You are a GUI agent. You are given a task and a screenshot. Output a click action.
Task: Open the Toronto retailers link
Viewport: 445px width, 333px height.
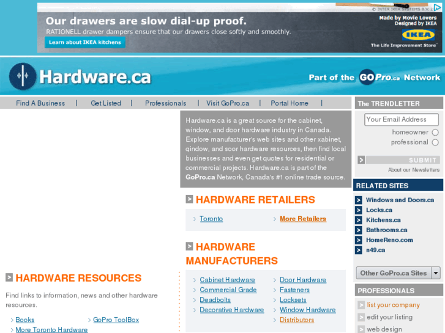coord(211,219)
